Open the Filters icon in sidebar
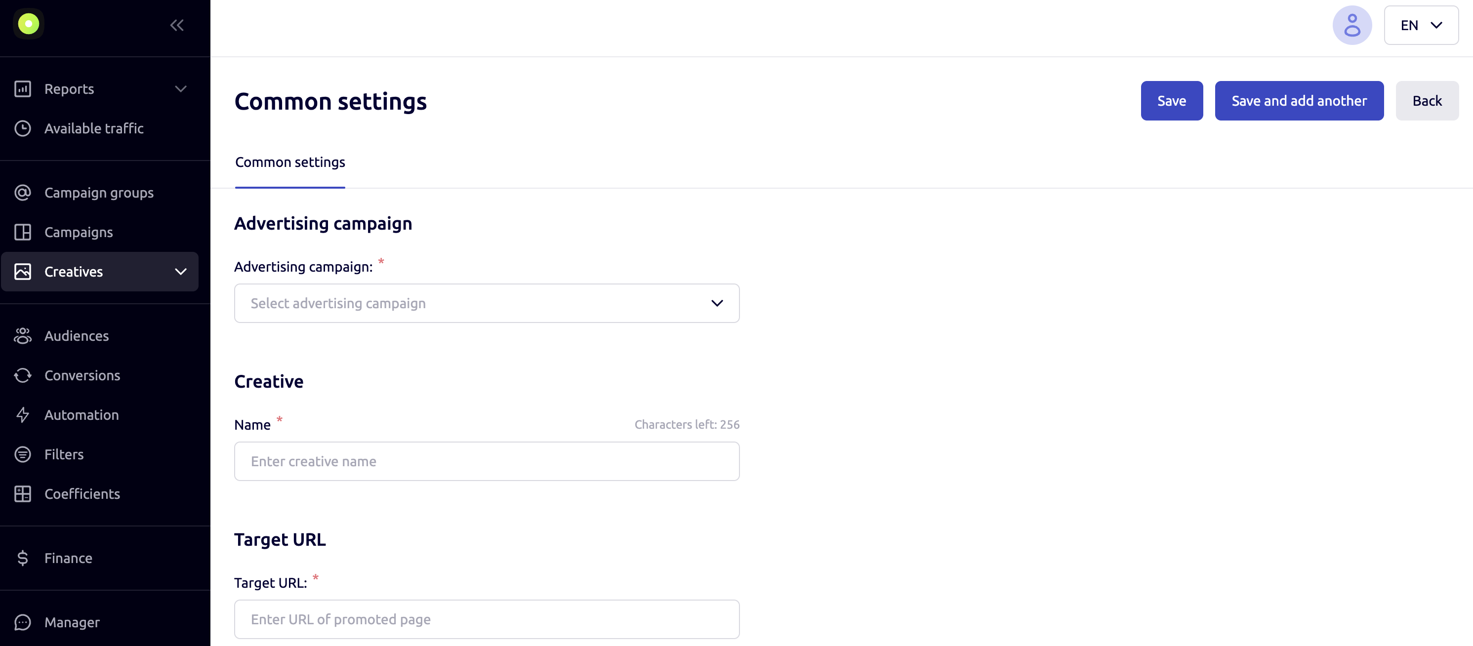The height and width of the screenshot is (646, 1473). 23,454
